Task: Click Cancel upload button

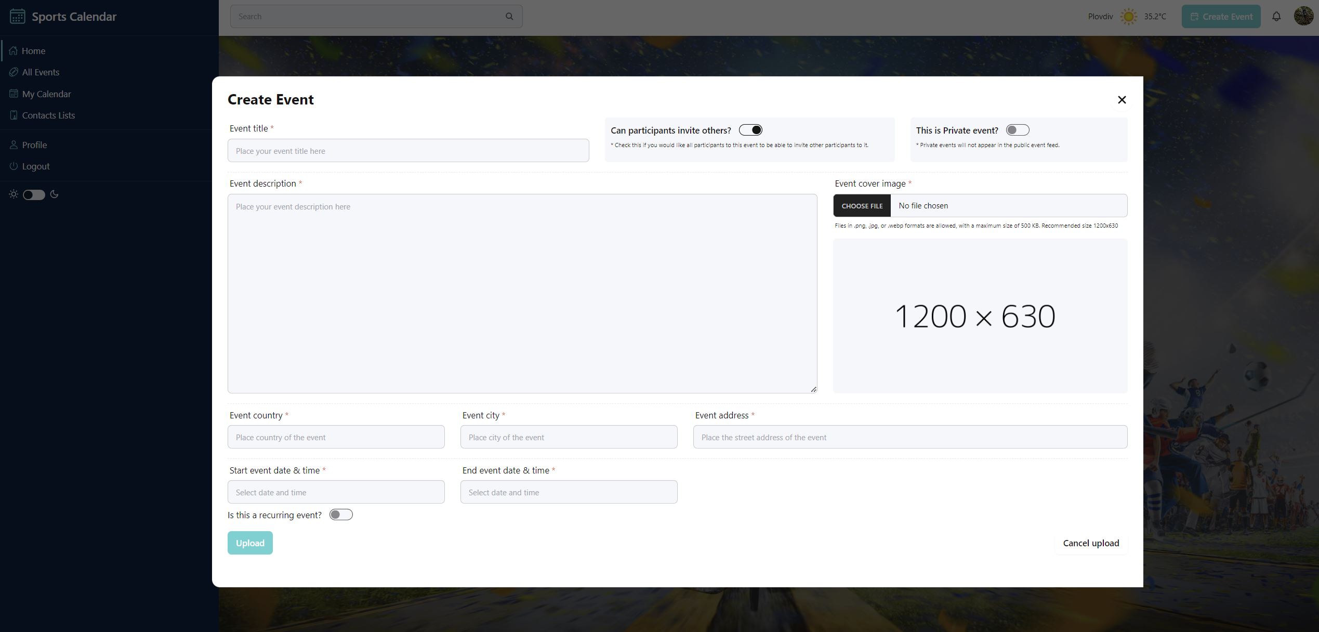Action: 1091,543
